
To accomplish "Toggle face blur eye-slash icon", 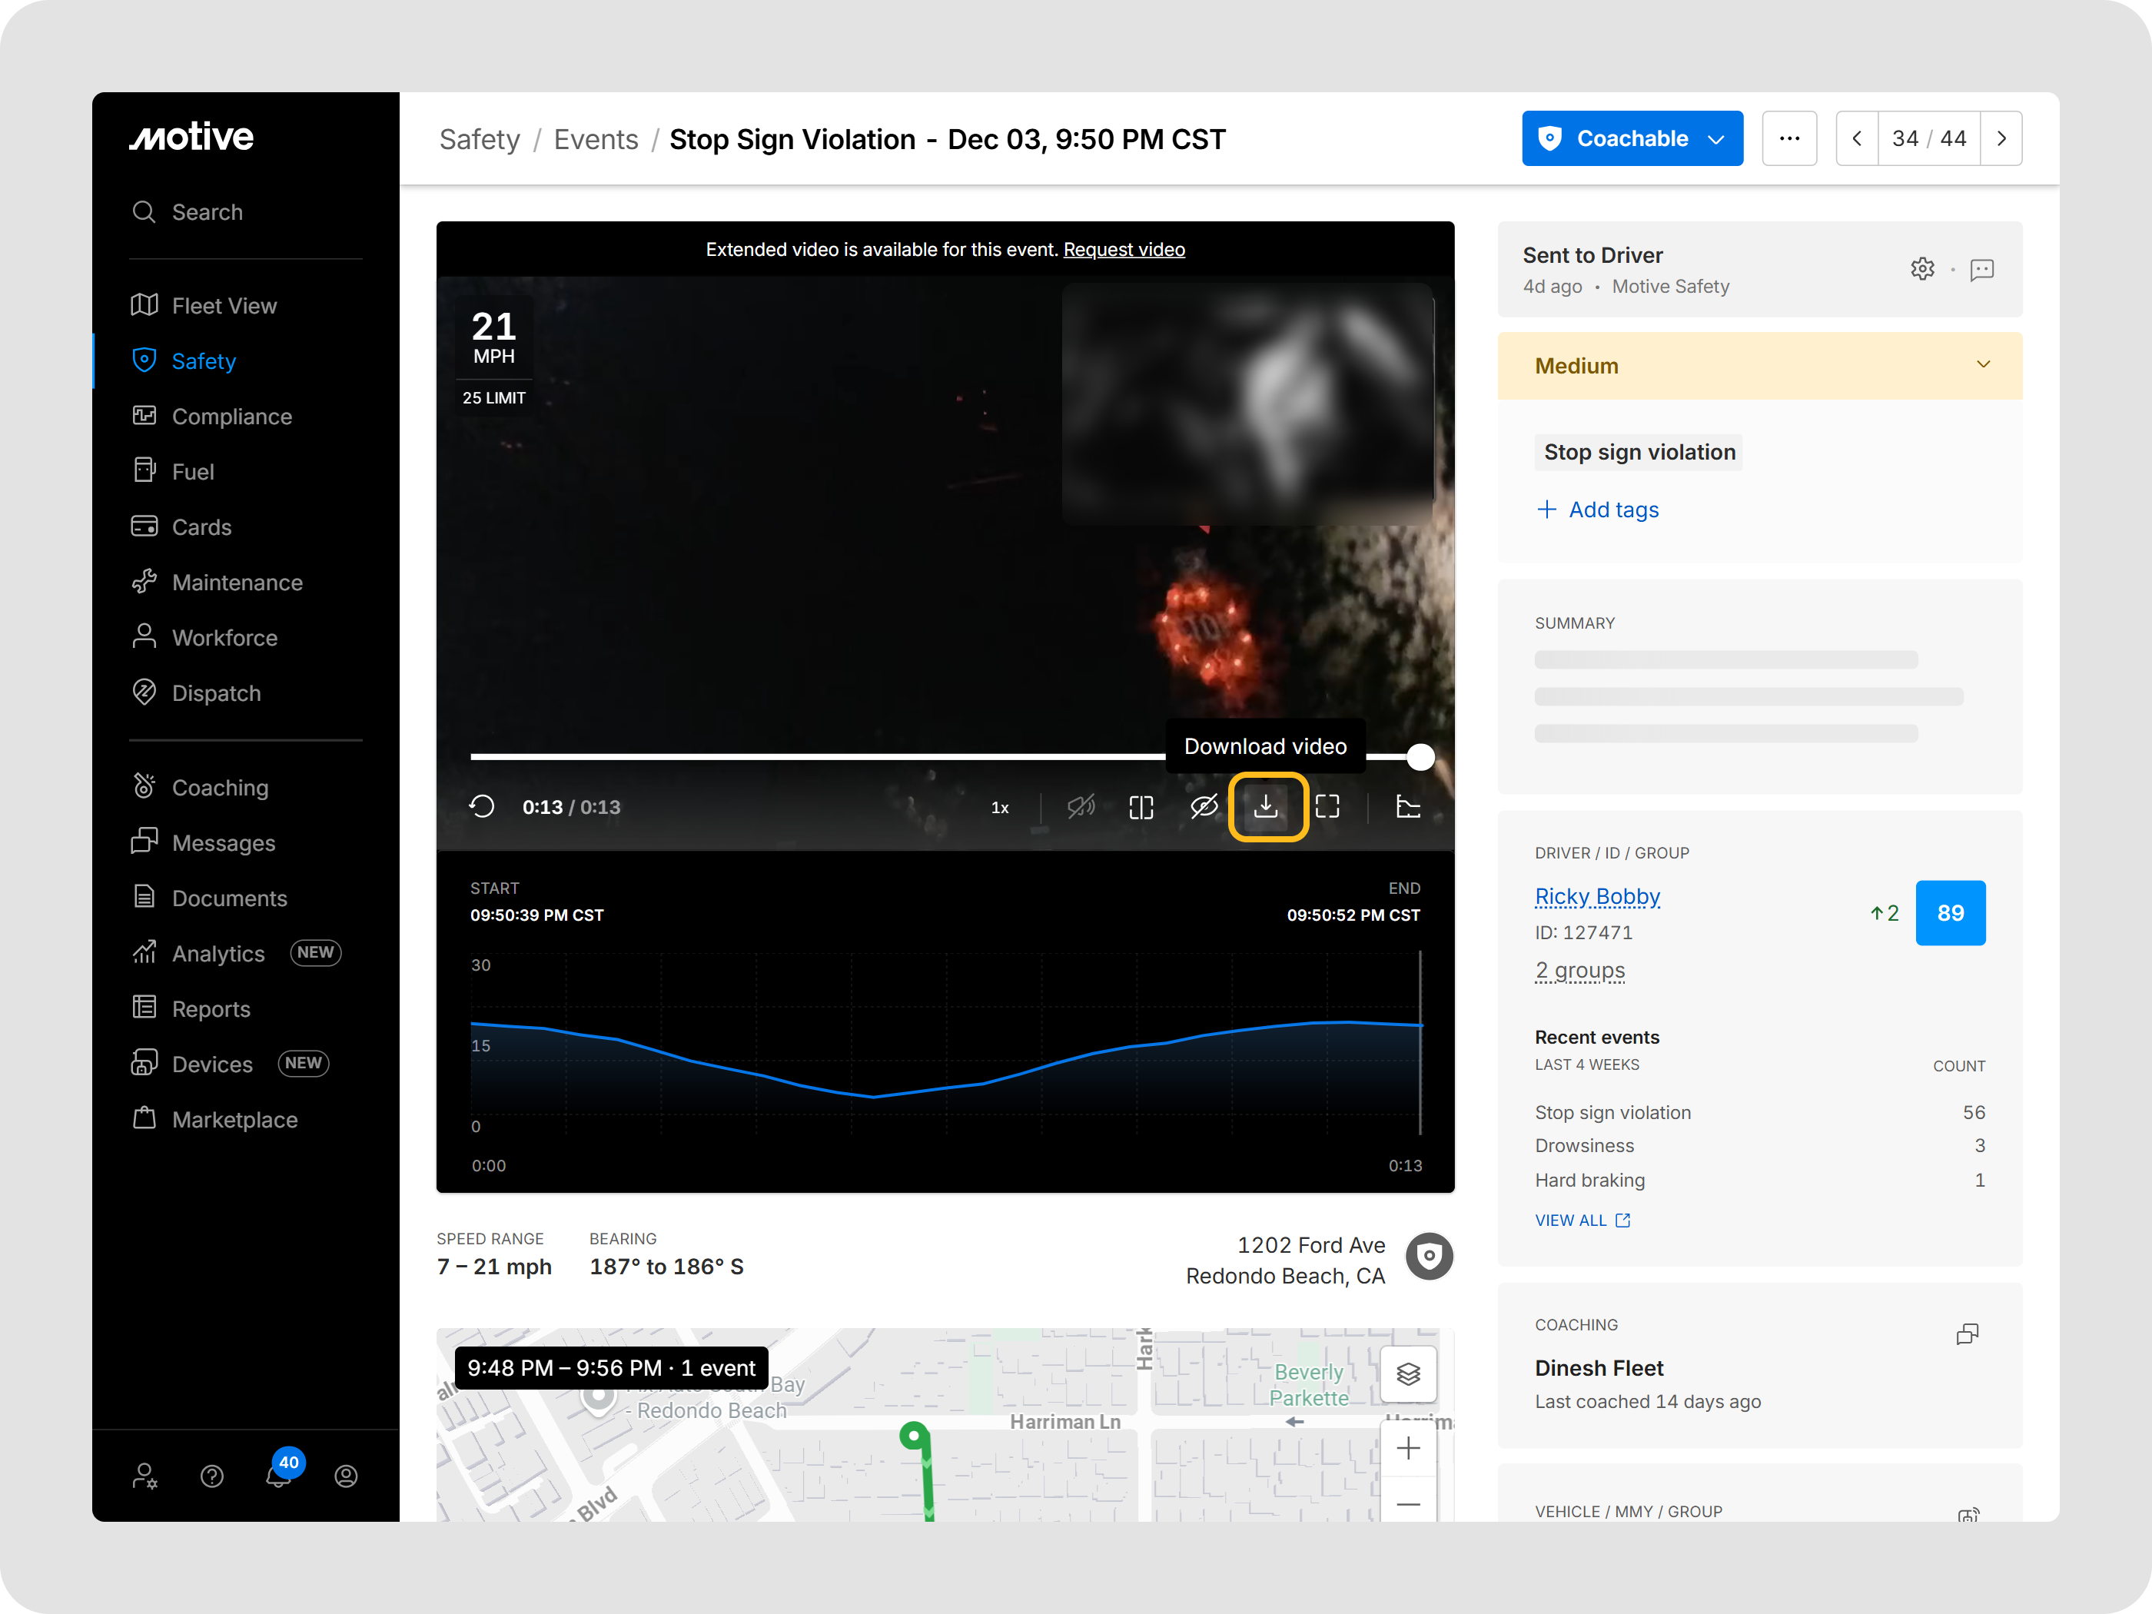I will point(1204,806).
